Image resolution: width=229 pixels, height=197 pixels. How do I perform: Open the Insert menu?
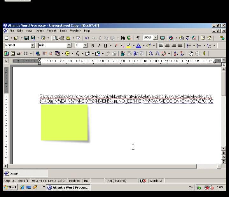pos(39,31)
